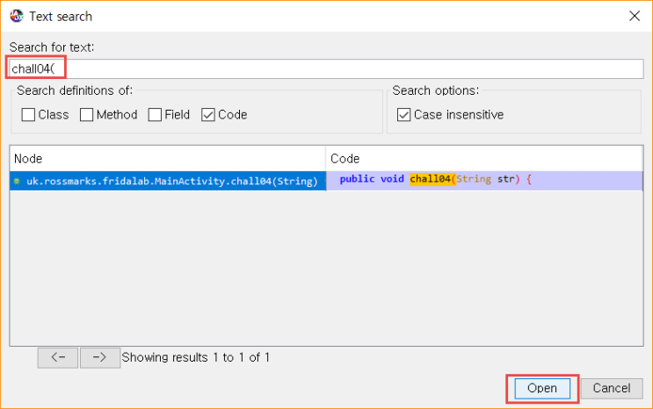The width and height of the screenshot is (653, 409).
Task: Uncheck the Code checkbox
Action: click(208, 114)
